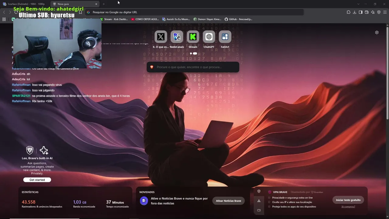
Task: Open the ChatGPT top site shortcut
Action: [x=209, y=37]
